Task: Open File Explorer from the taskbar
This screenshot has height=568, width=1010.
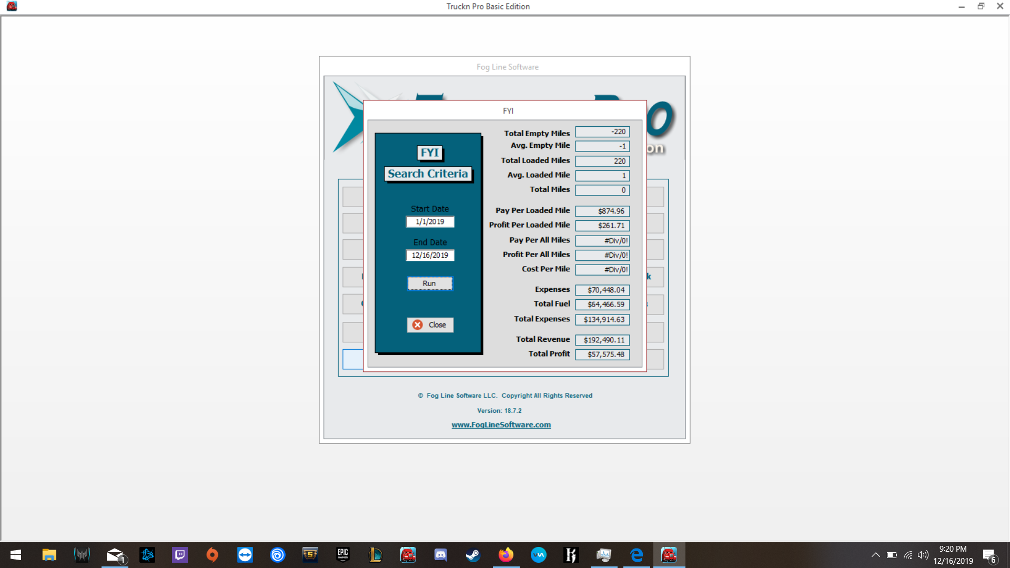Action: tap(49, 555)
